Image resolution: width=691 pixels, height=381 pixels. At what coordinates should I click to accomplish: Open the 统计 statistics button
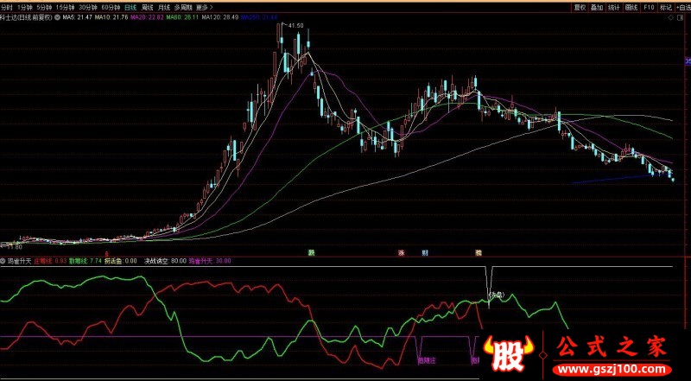(614, 8)
